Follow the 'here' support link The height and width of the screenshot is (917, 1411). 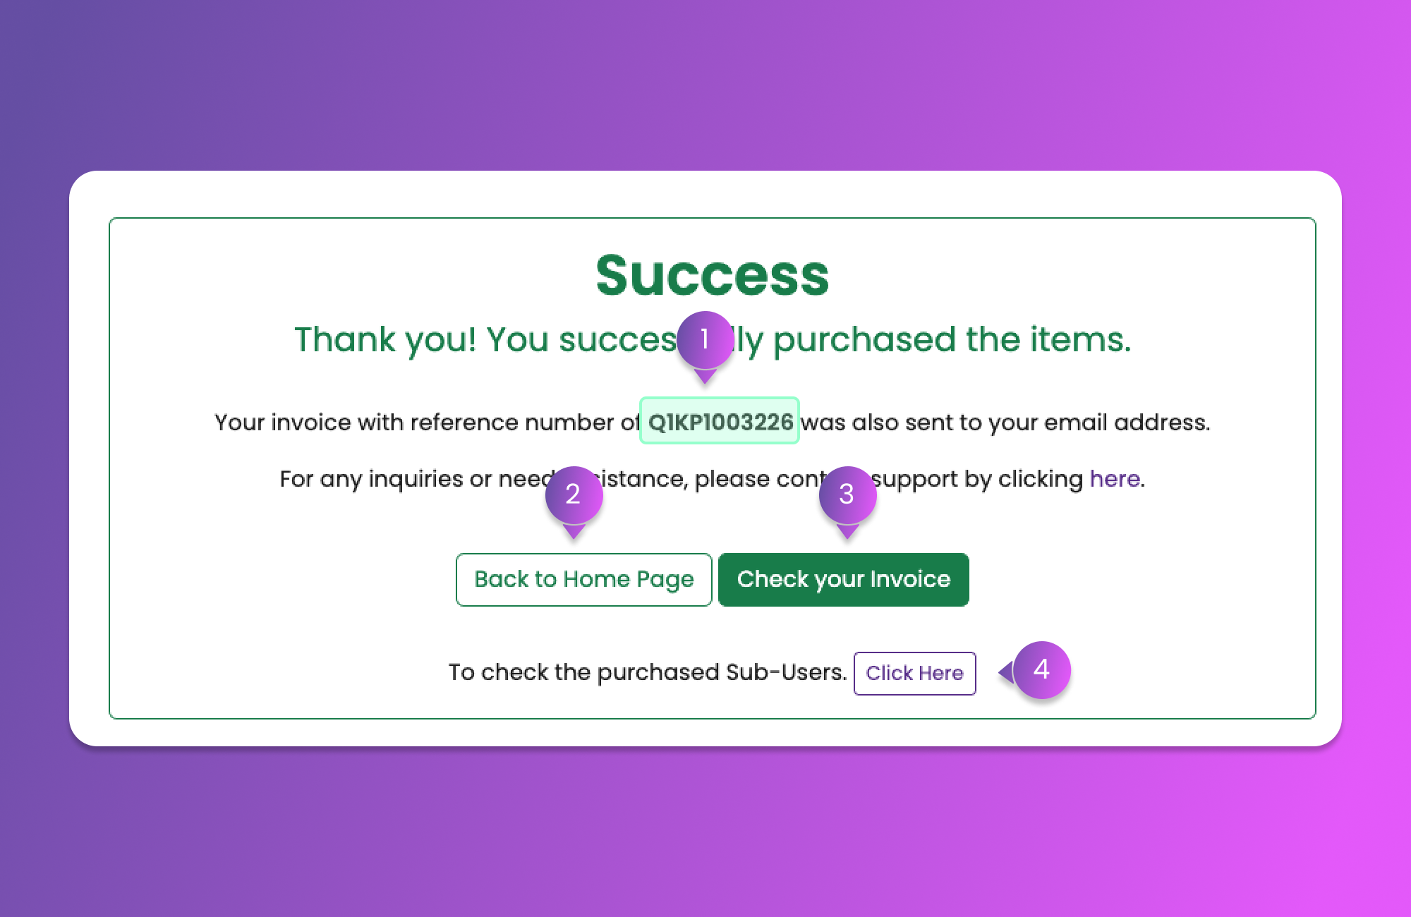[1114, 479]
